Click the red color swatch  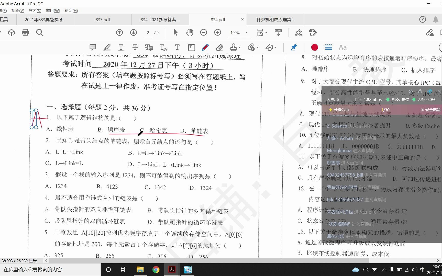[315, 47]
